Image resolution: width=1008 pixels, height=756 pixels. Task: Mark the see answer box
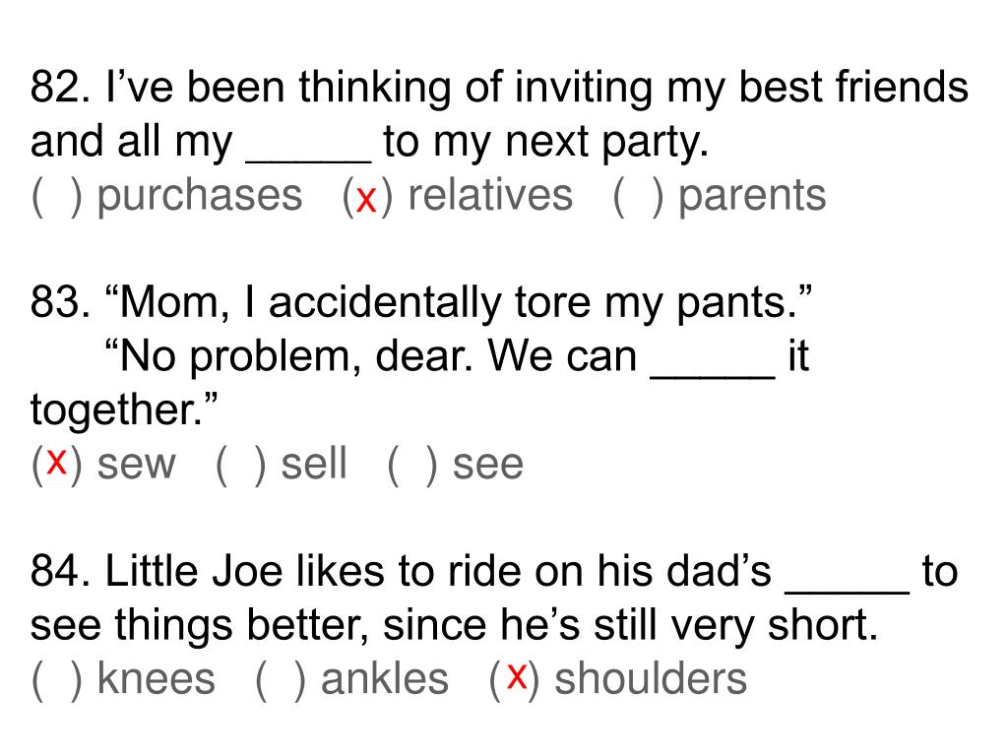pyautogui.click(x=412, y=465)
